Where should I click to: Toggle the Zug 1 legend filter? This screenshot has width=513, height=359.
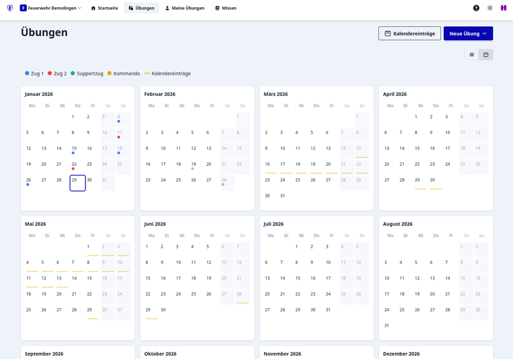pos(35,73)
